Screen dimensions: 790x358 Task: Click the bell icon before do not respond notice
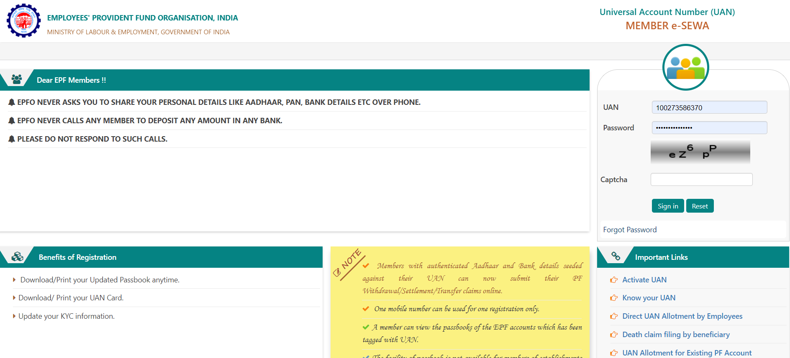(x=12, y=139)
